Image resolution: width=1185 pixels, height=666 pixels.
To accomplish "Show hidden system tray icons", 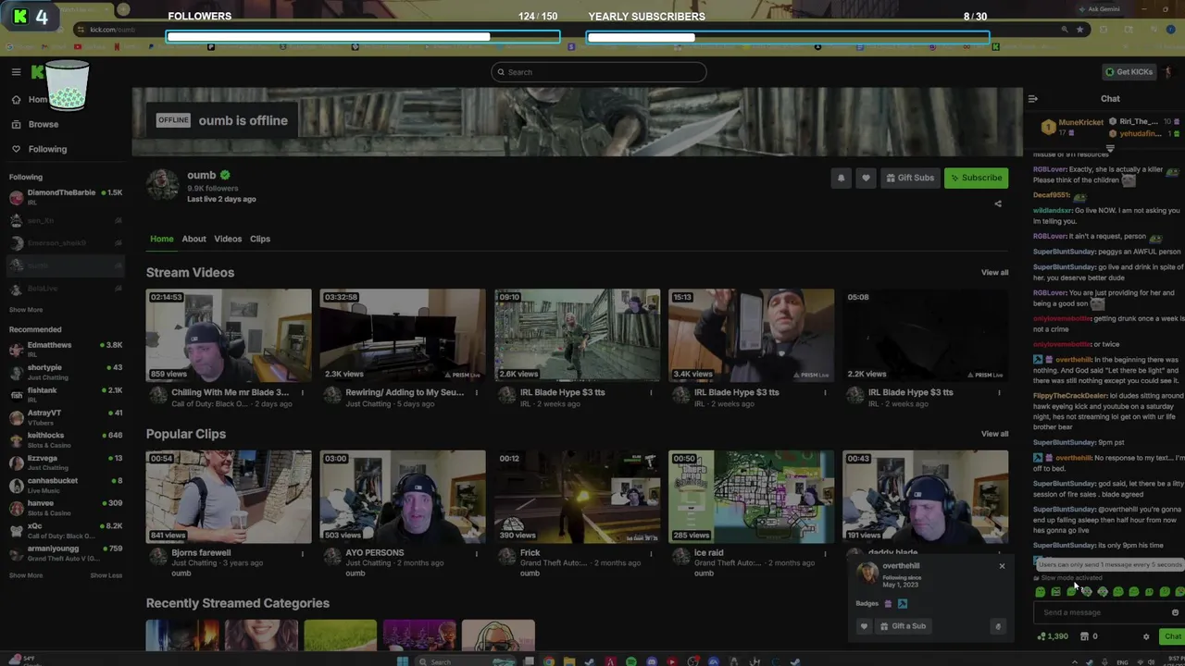I will point(1075,661).
